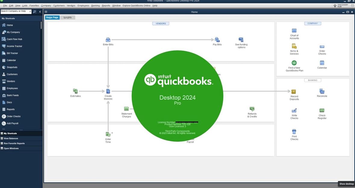Open the Pay Bills icon
Screen dimensions: 355x188
pyautogui.click(x=217, y=40)
